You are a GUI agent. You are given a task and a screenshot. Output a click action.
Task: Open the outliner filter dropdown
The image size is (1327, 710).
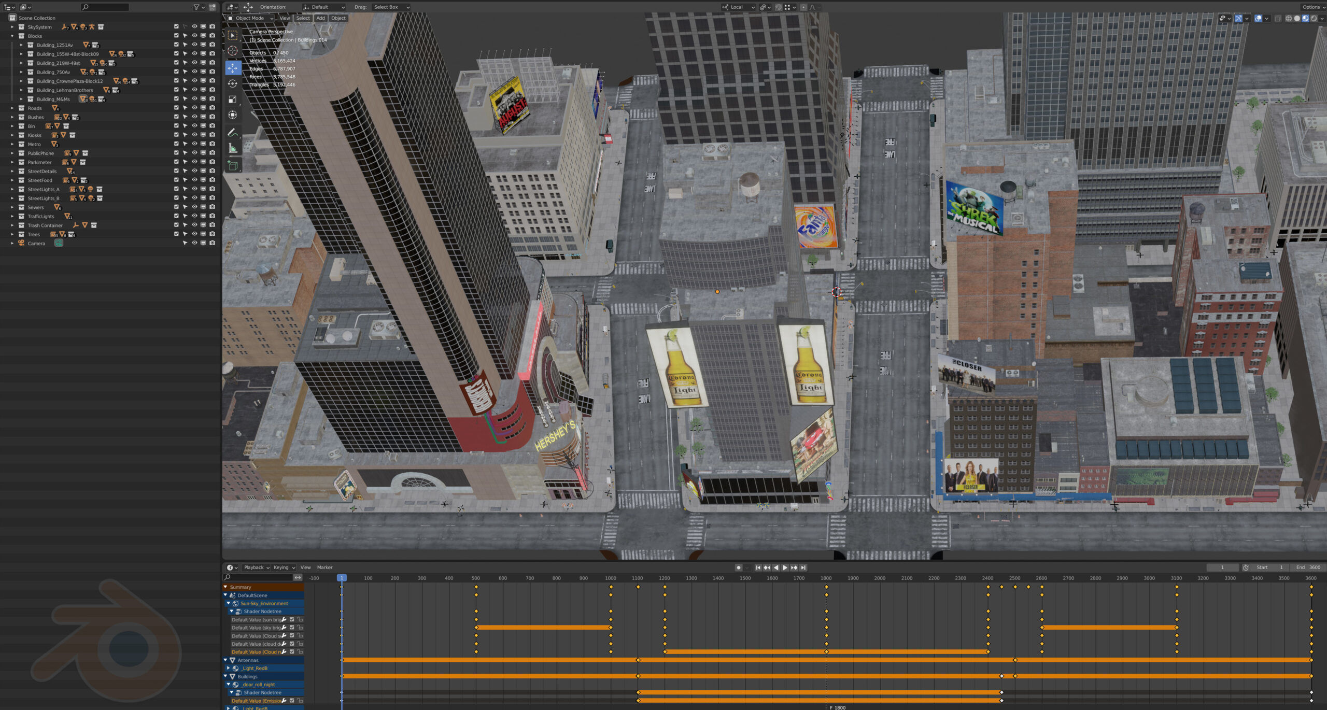[199, 7]
